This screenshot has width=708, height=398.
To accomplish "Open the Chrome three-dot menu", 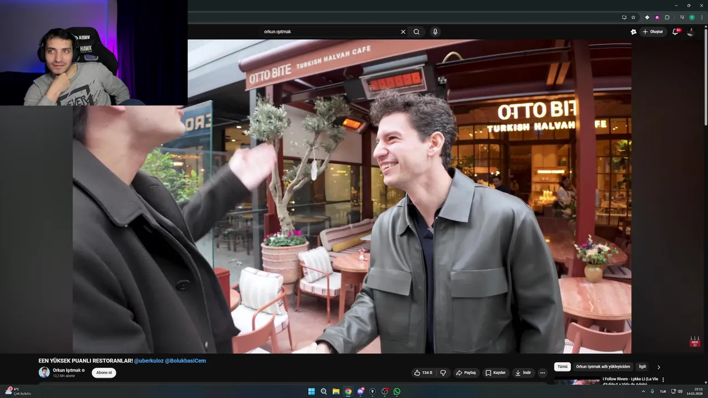I will (x=701, y=17).
